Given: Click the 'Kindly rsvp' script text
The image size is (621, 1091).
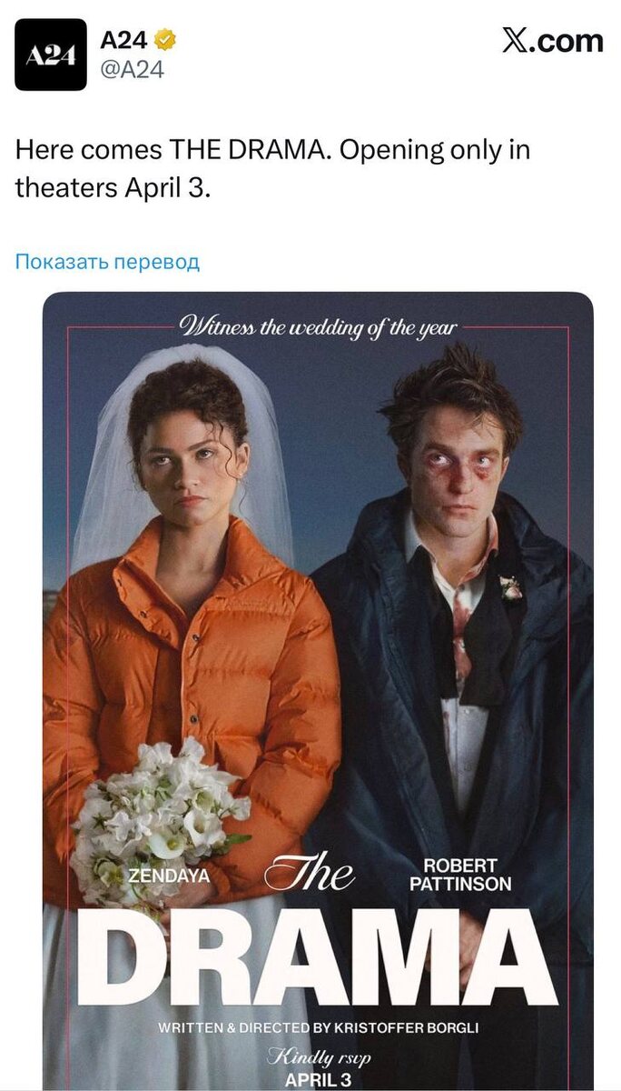Looking at the screenshot, I should tap(318, 1057).
